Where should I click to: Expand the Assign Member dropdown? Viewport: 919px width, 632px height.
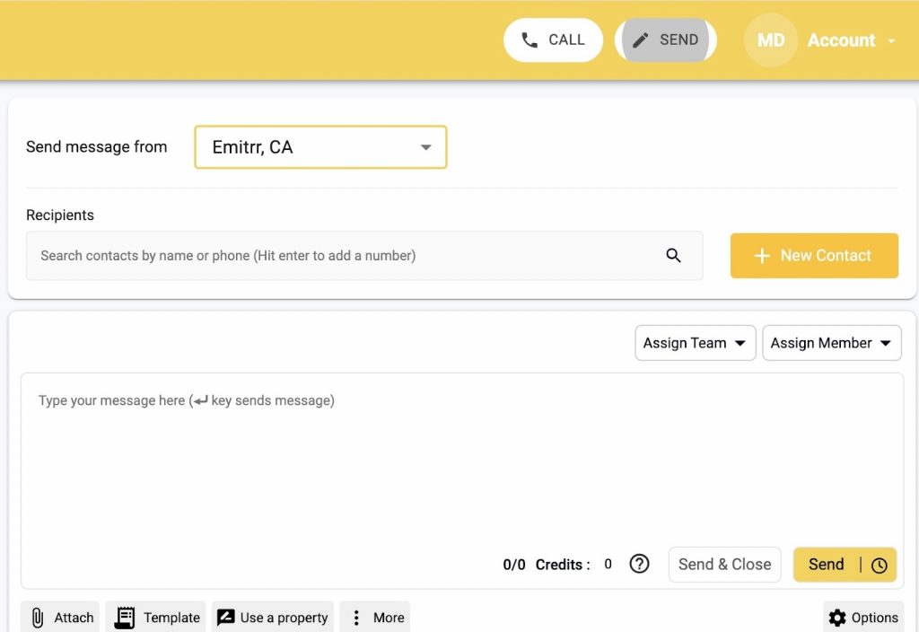[x=831, y=343]
